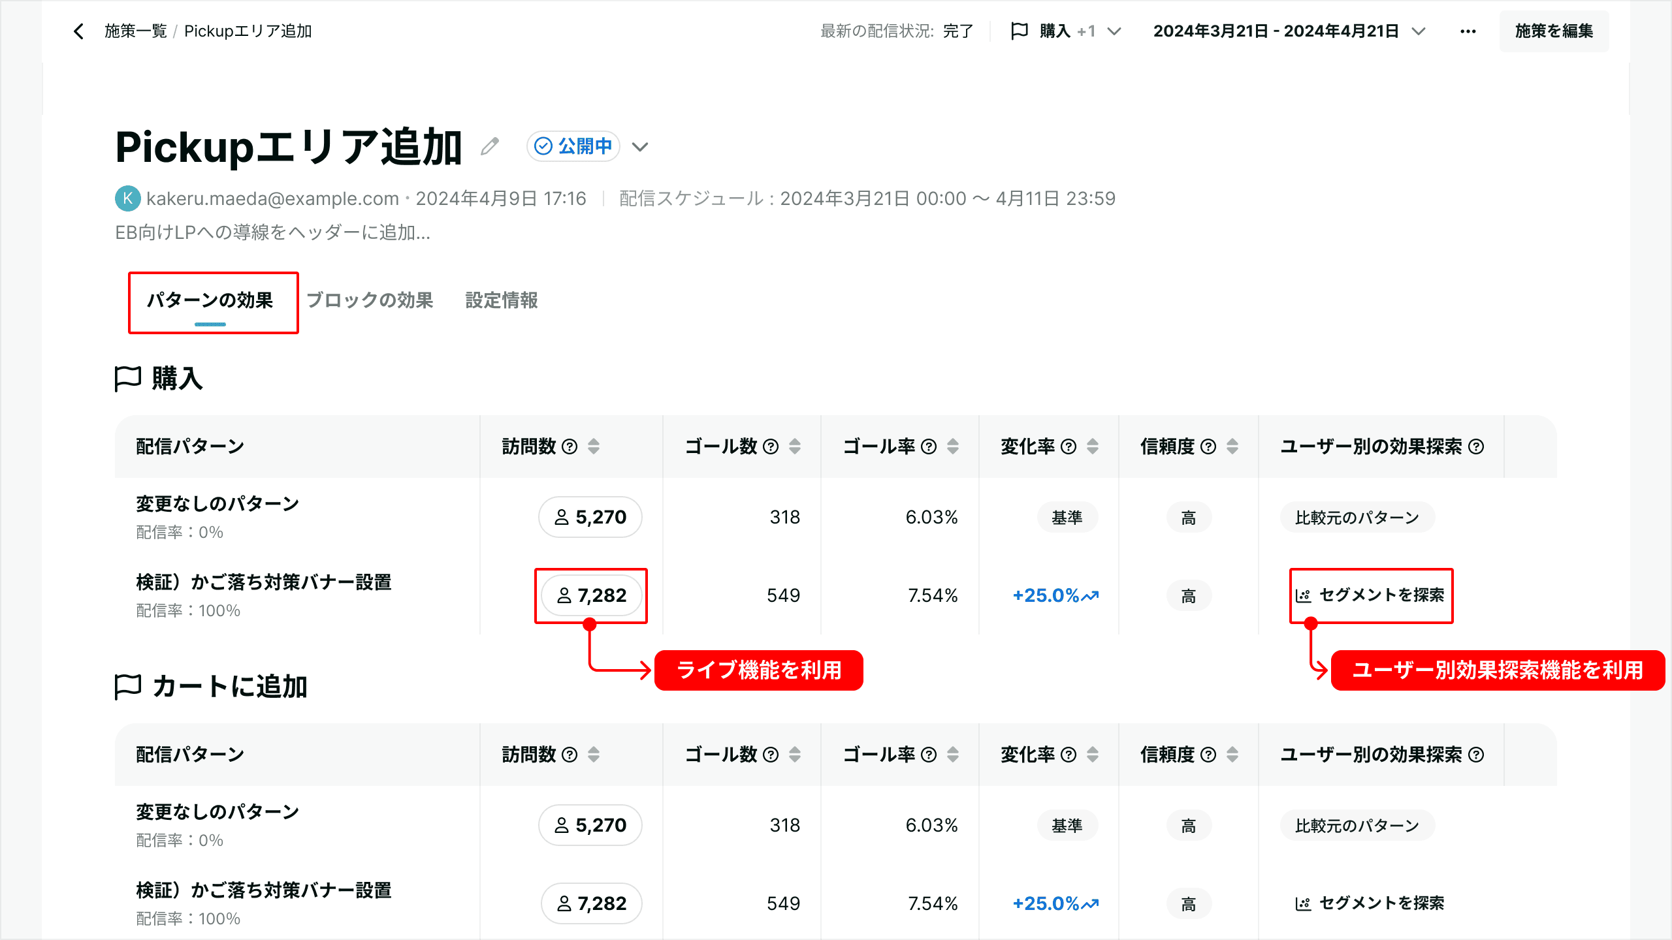Click help icon beside 訪問数 in 購入 table
The width and height of the screenshot is (1672, 940).
[x=570, y=446]
